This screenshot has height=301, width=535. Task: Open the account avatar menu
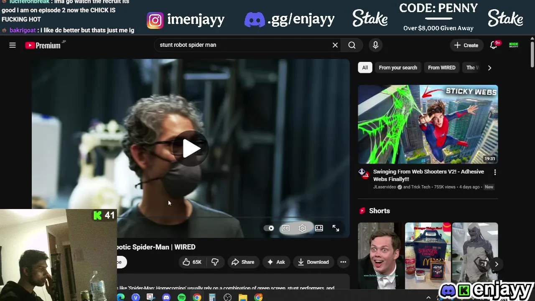[x=514, y=45]
